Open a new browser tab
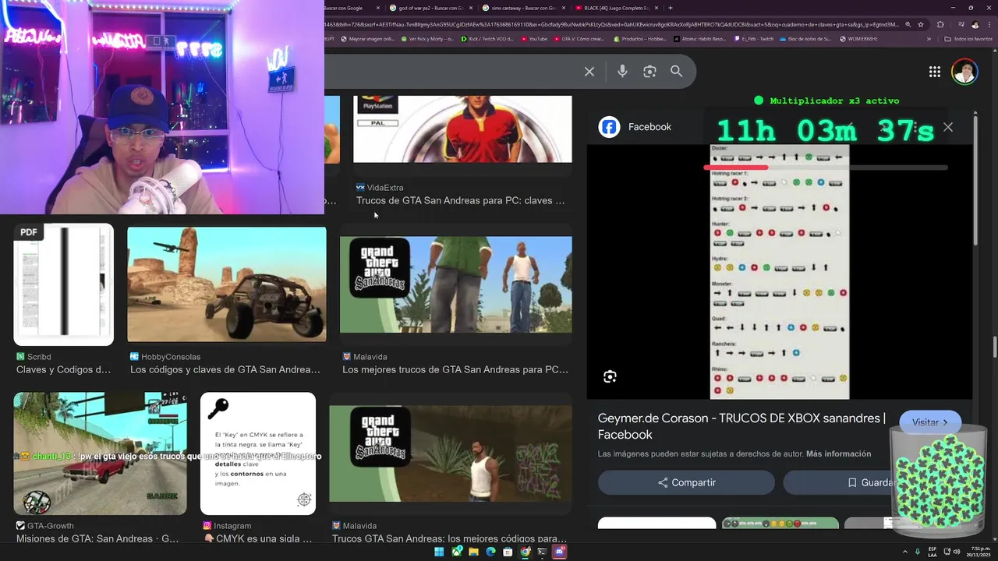 671,8
